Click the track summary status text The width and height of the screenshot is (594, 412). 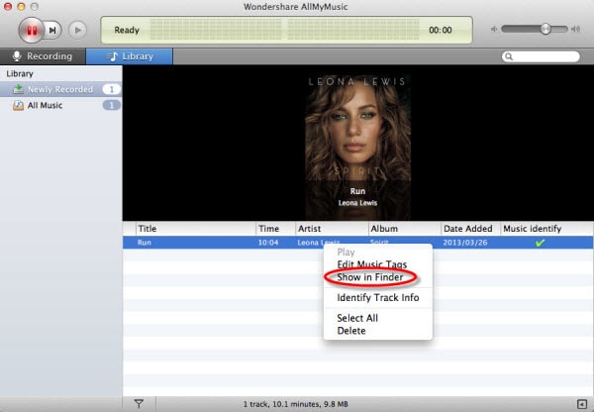[295, 404]
